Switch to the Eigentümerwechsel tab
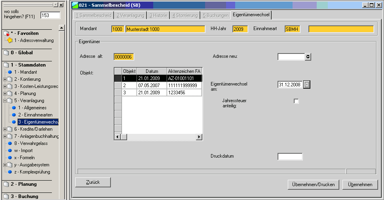This screenshot has width=384, height=200. click(251, 15)
